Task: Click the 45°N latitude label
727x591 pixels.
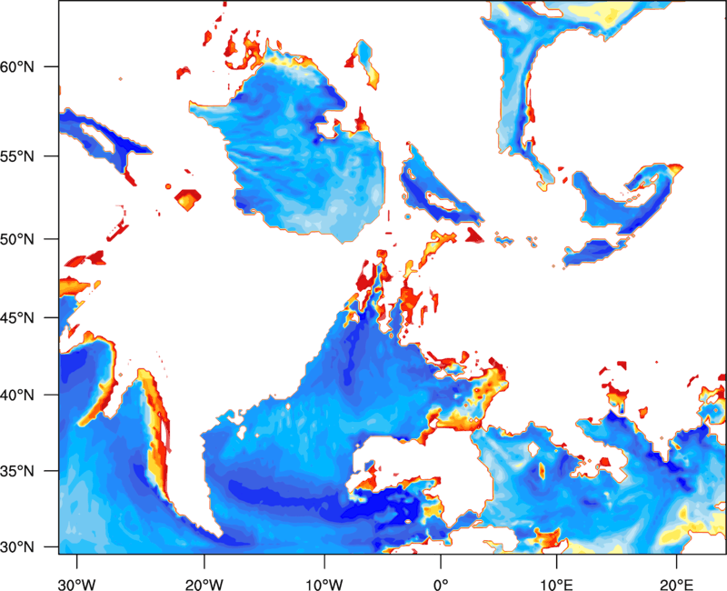Action: 17,317
